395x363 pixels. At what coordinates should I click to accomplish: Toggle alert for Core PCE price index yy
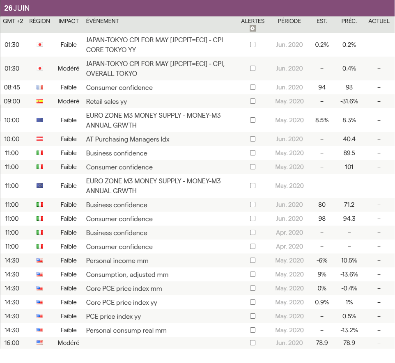coord(253,302)
